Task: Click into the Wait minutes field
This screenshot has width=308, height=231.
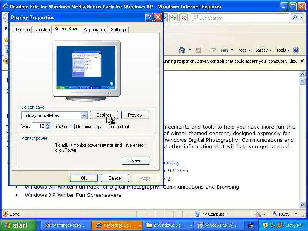Action: click(x=39, y=126)
